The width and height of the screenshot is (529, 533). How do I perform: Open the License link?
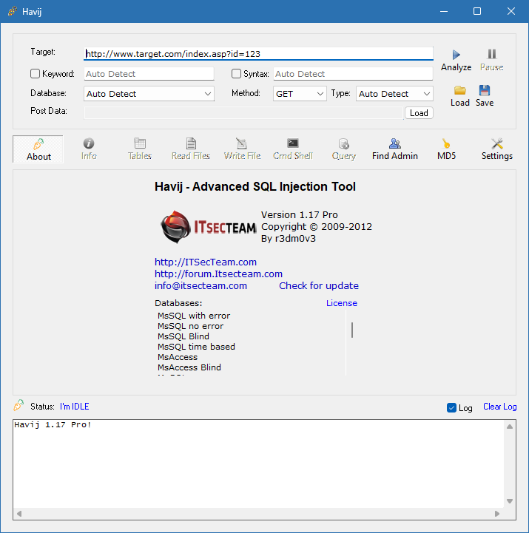pos(342,303)
